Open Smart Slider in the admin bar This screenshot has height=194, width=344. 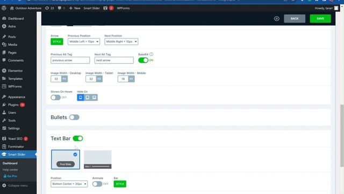(91, 8)
